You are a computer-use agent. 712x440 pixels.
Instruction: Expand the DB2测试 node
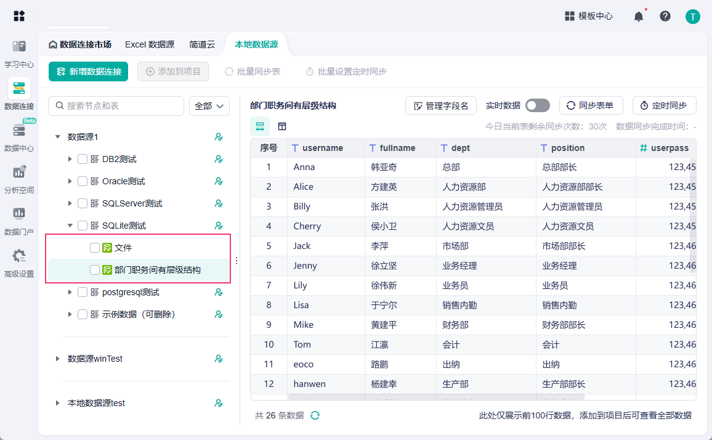(x=70, y=159)
